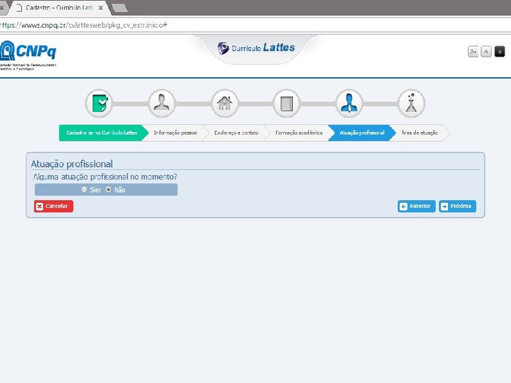Continue with the Próxima button
This screenshot has width=511, height=383.
point(458,206)
